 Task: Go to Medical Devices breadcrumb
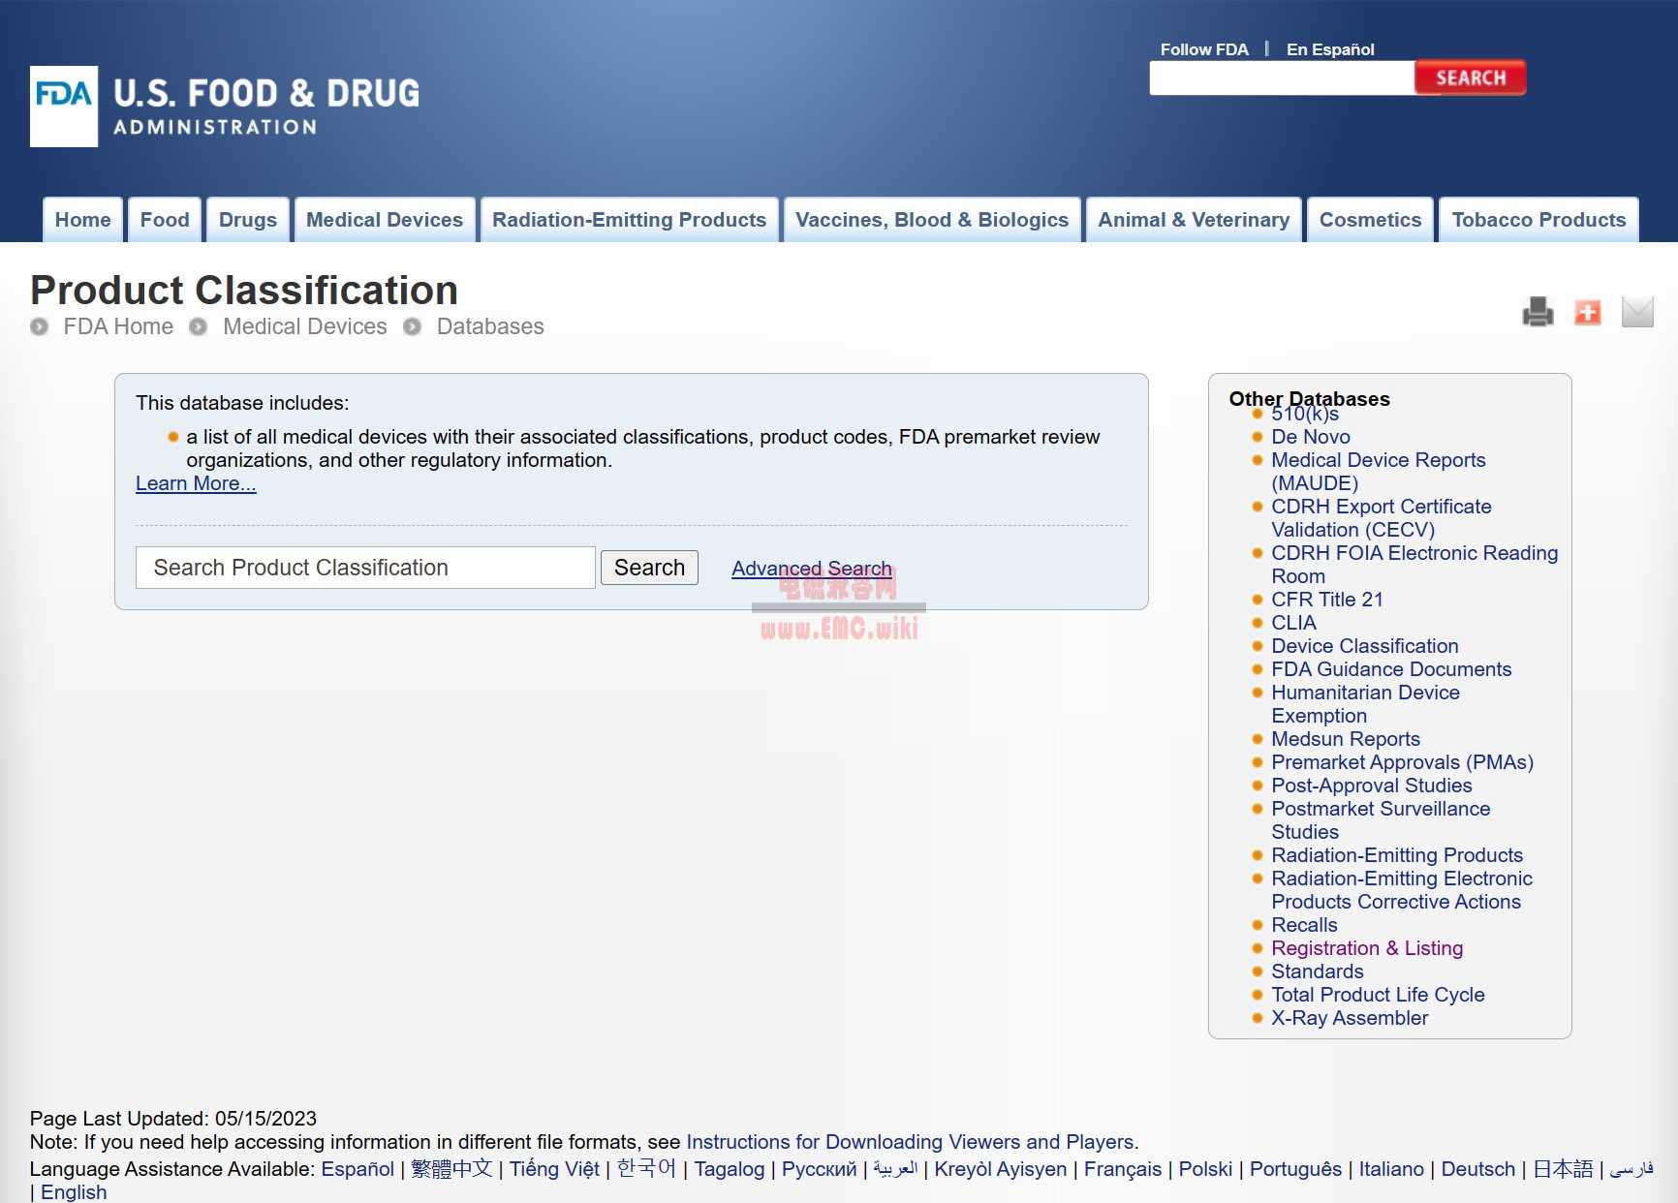[305, 326]
